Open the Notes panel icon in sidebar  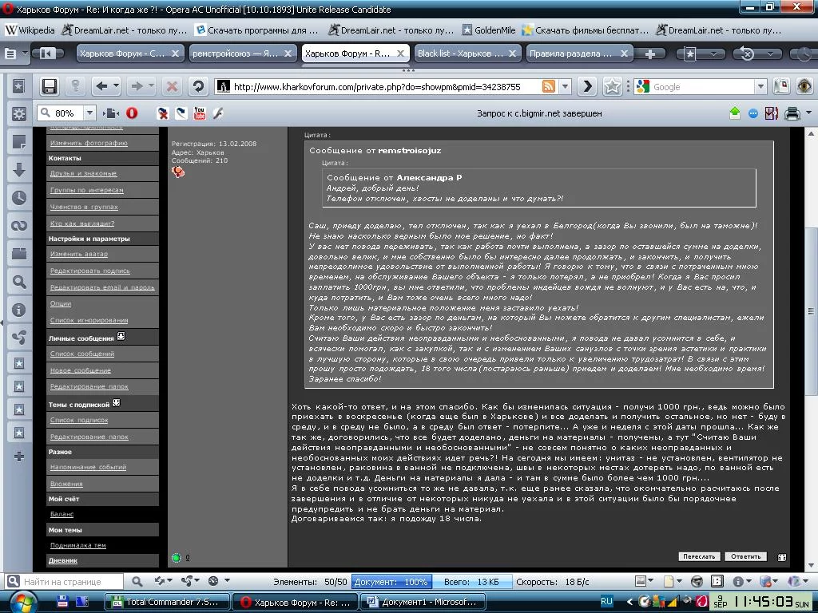point(19,141)
